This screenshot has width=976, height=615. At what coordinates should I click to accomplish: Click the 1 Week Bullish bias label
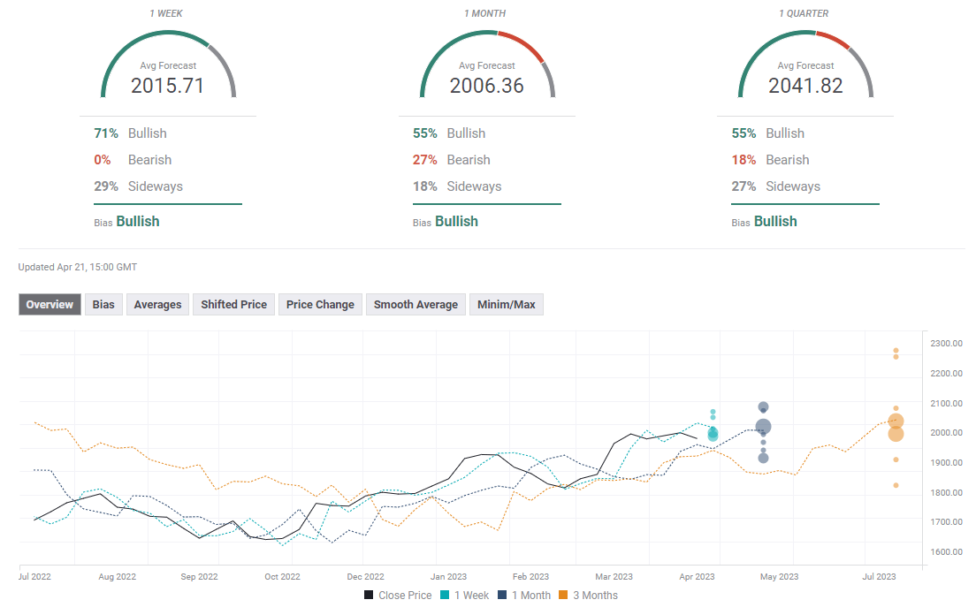[x=137, y=222]
